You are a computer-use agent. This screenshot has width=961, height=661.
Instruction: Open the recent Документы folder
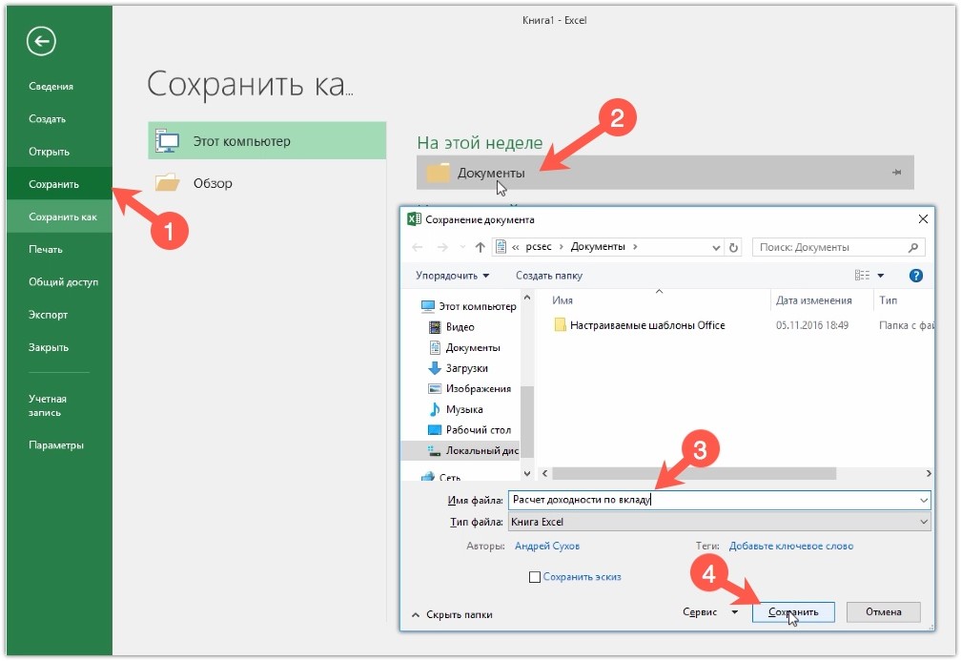(665, 173)
